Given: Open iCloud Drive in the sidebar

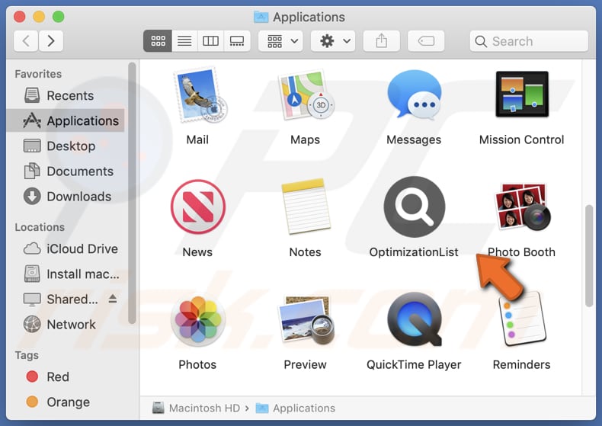Looking at the screenshot, I should pos(66,249).
